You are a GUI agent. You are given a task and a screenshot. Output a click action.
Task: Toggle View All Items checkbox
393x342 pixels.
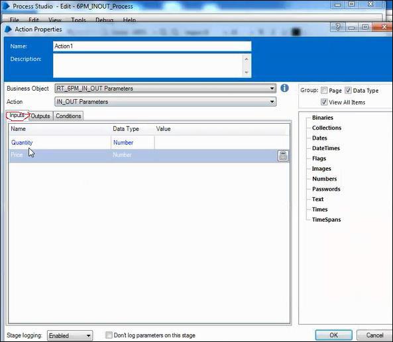coord(324,102)
